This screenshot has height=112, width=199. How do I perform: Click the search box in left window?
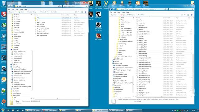(75, 6)
